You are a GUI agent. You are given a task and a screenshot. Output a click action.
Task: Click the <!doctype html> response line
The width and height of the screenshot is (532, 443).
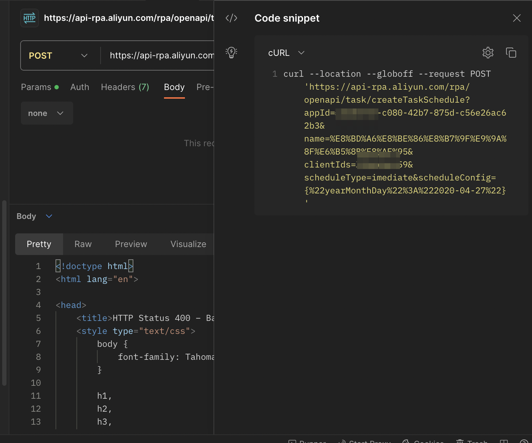[x=94, y=266]
